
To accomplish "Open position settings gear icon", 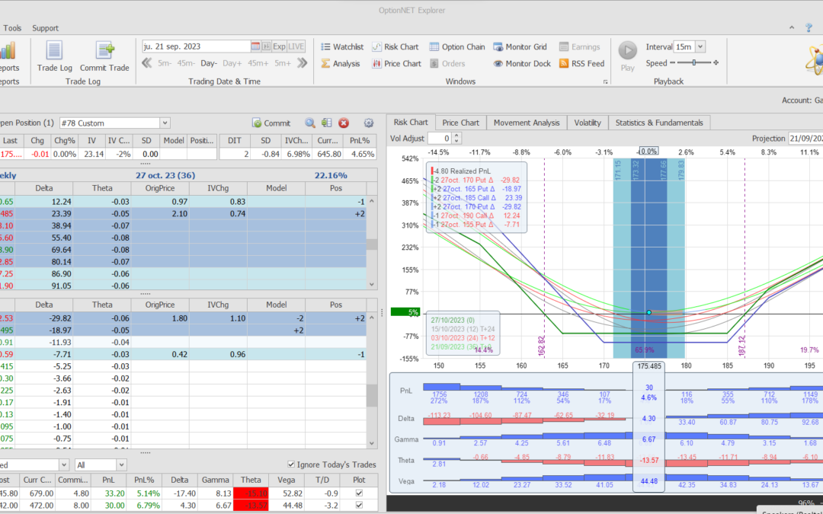I will click(369, 123).
